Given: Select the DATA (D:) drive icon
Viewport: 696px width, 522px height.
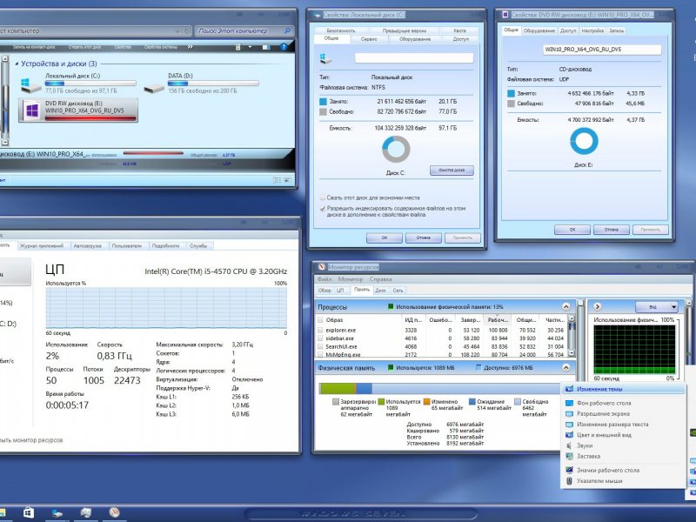Looking at the screenshot, I should click(x=154, y=88).
